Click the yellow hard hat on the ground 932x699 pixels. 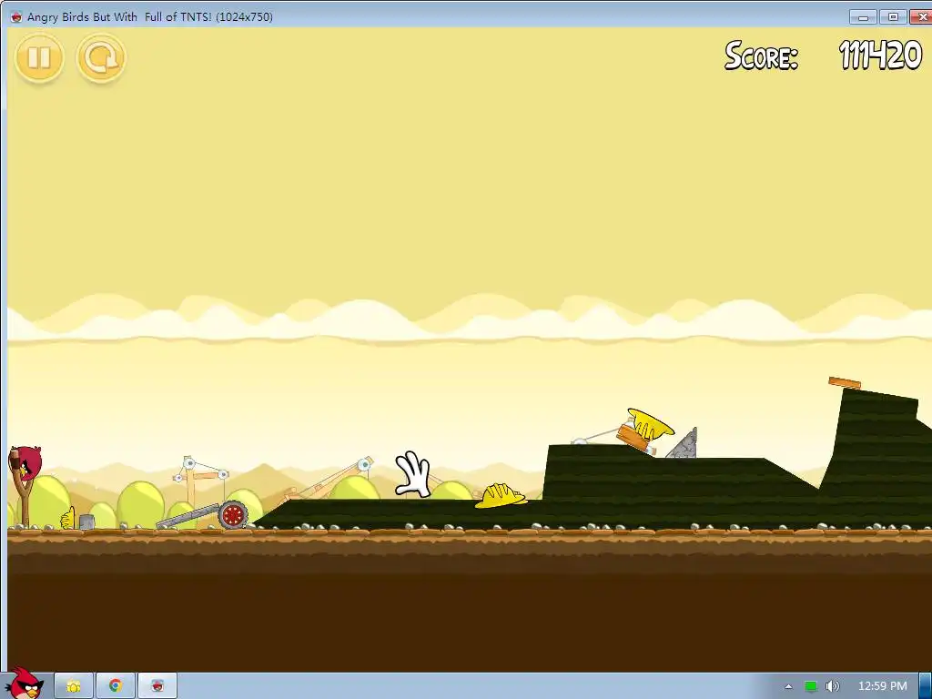point(500,496)
